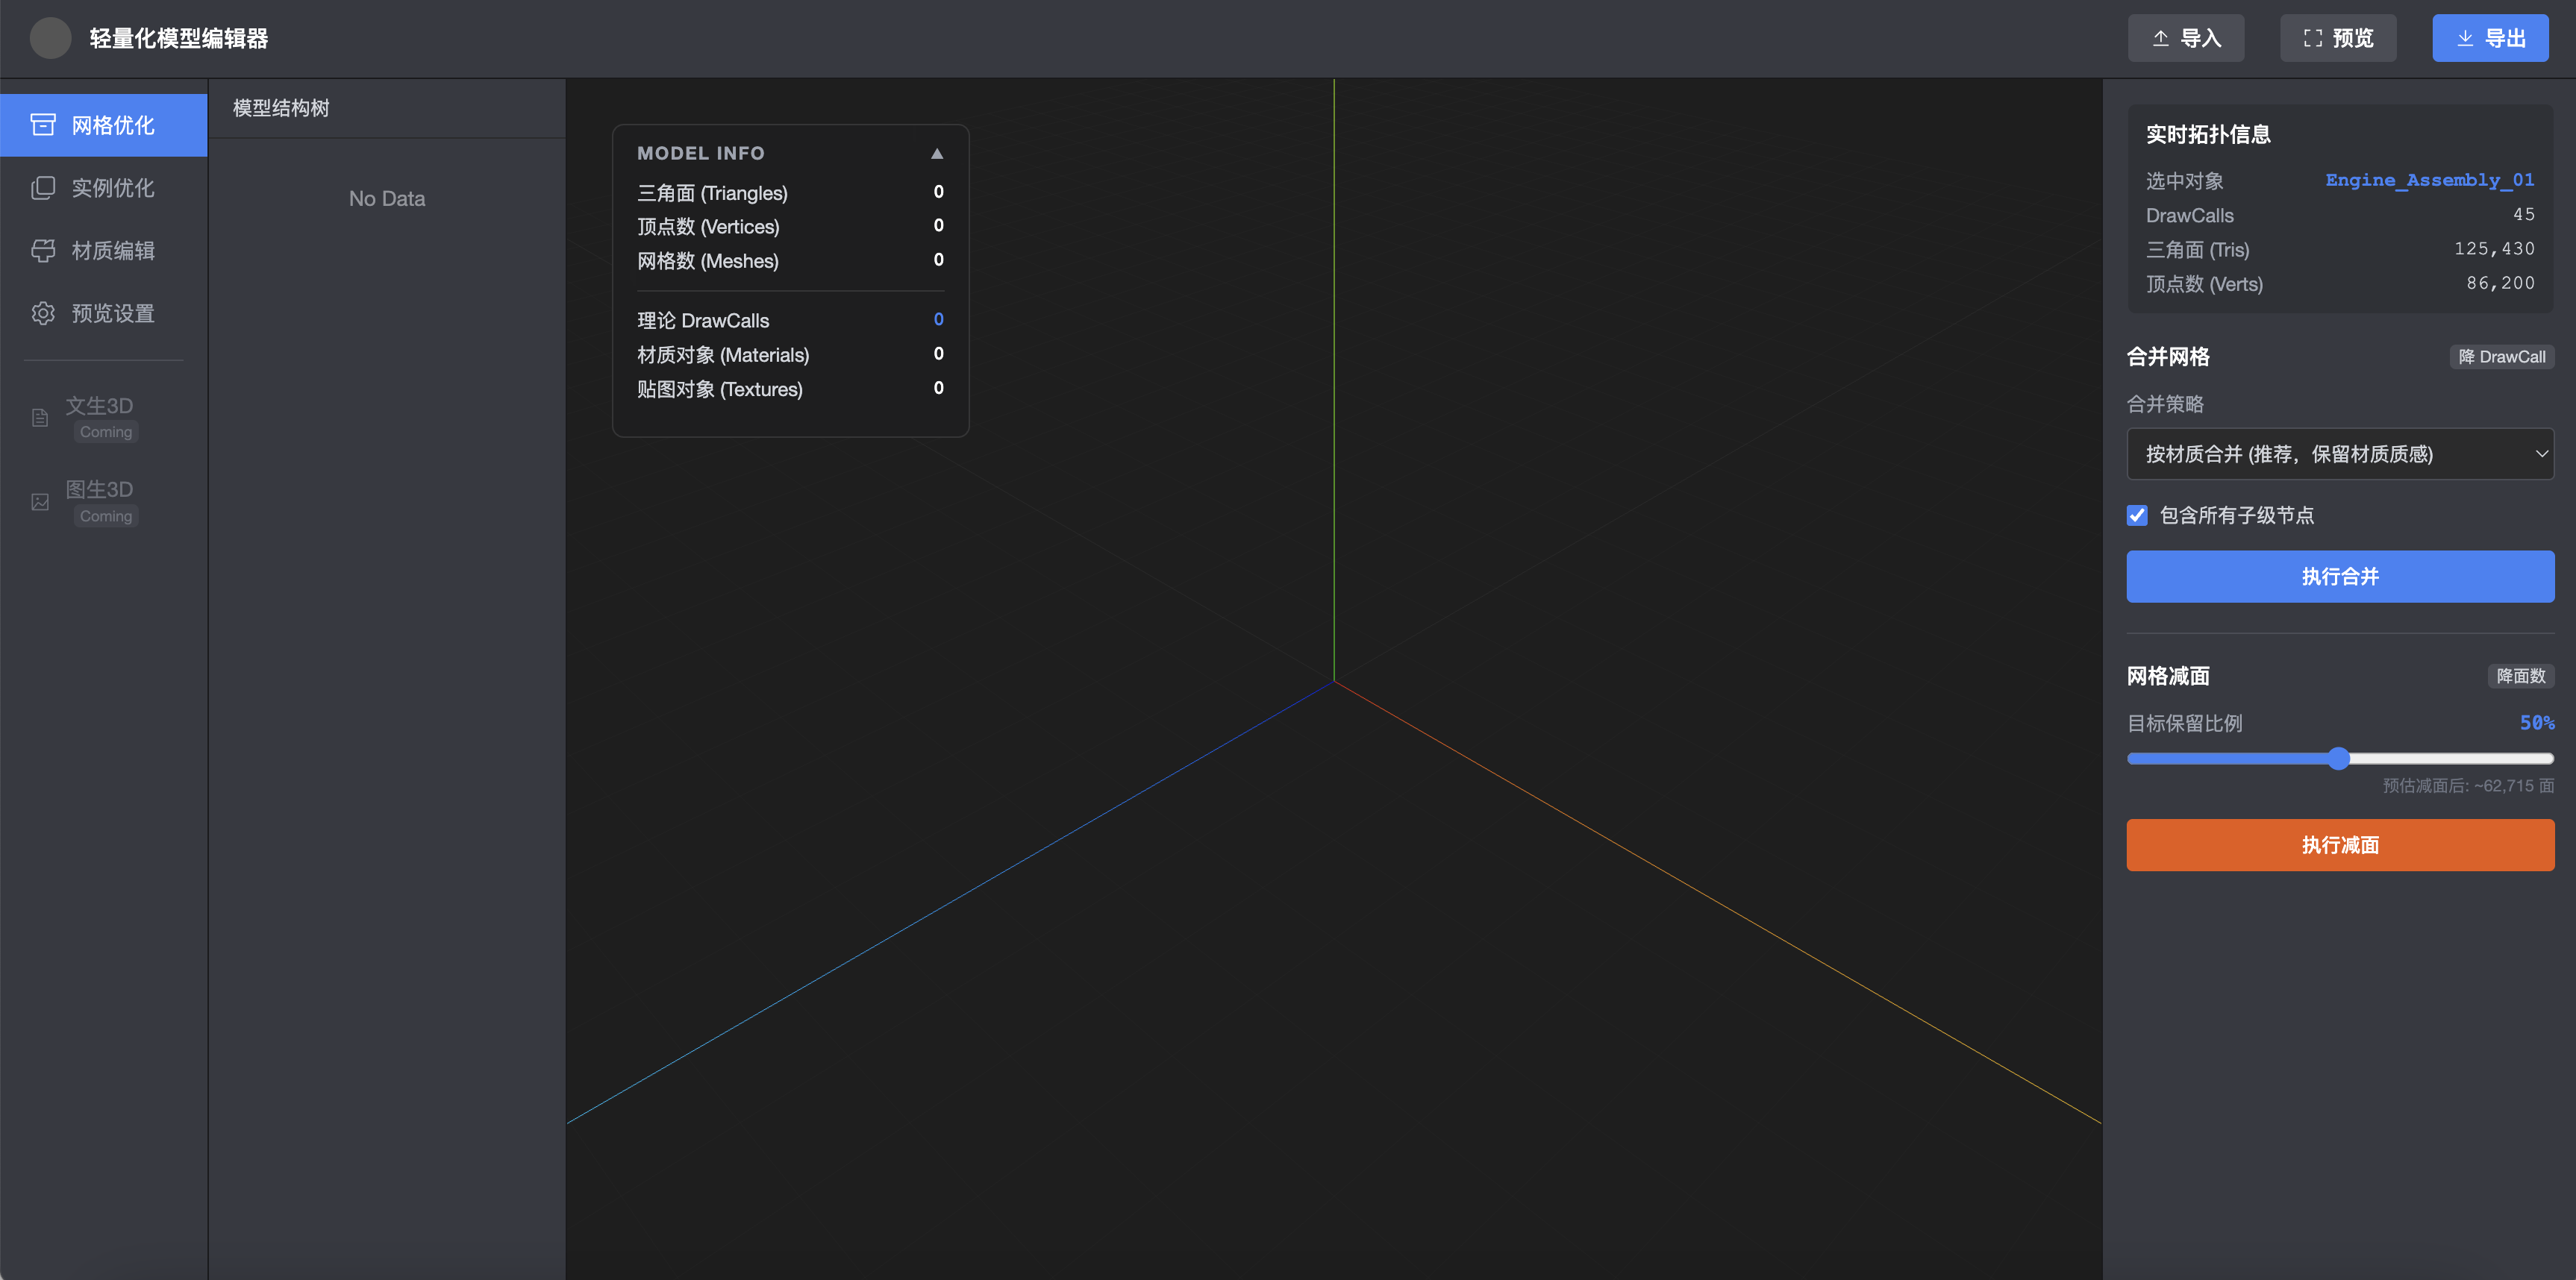Collapse the MODEL INFO panel arrow
The height and width of the screenshot is (1280, 2576).
(x=937, y=154)
